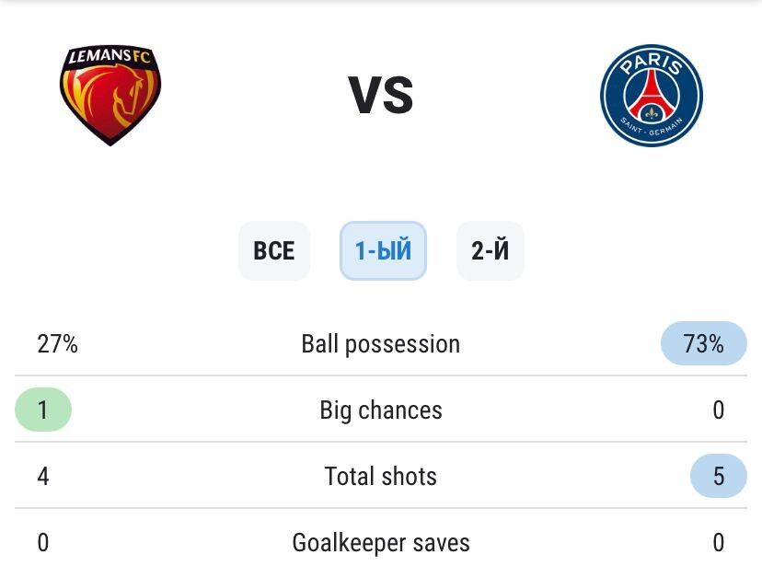Open the Le Mans FC team logo
The height and width of the screenshot is (566, 762).
(110, 95)
